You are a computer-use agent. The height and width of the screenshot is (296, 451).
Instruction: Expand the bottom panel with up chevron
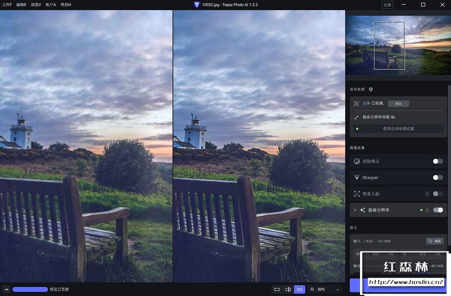point(6,289)
